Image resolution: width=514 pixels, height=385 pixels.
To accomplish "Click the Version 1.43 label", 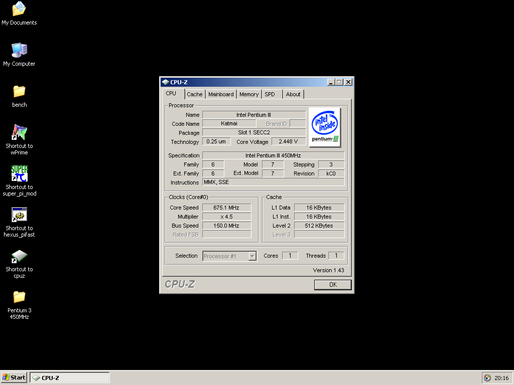I will point(328,270).
